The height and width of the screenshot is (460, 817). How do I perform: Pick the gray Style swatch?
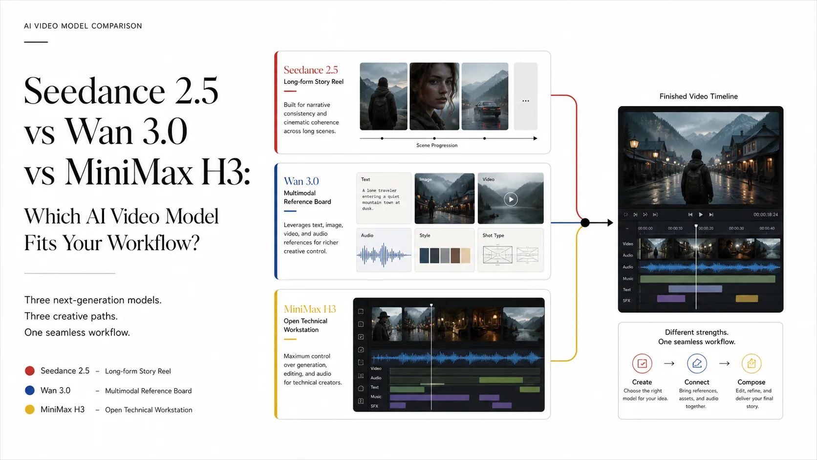pos(445,256)
